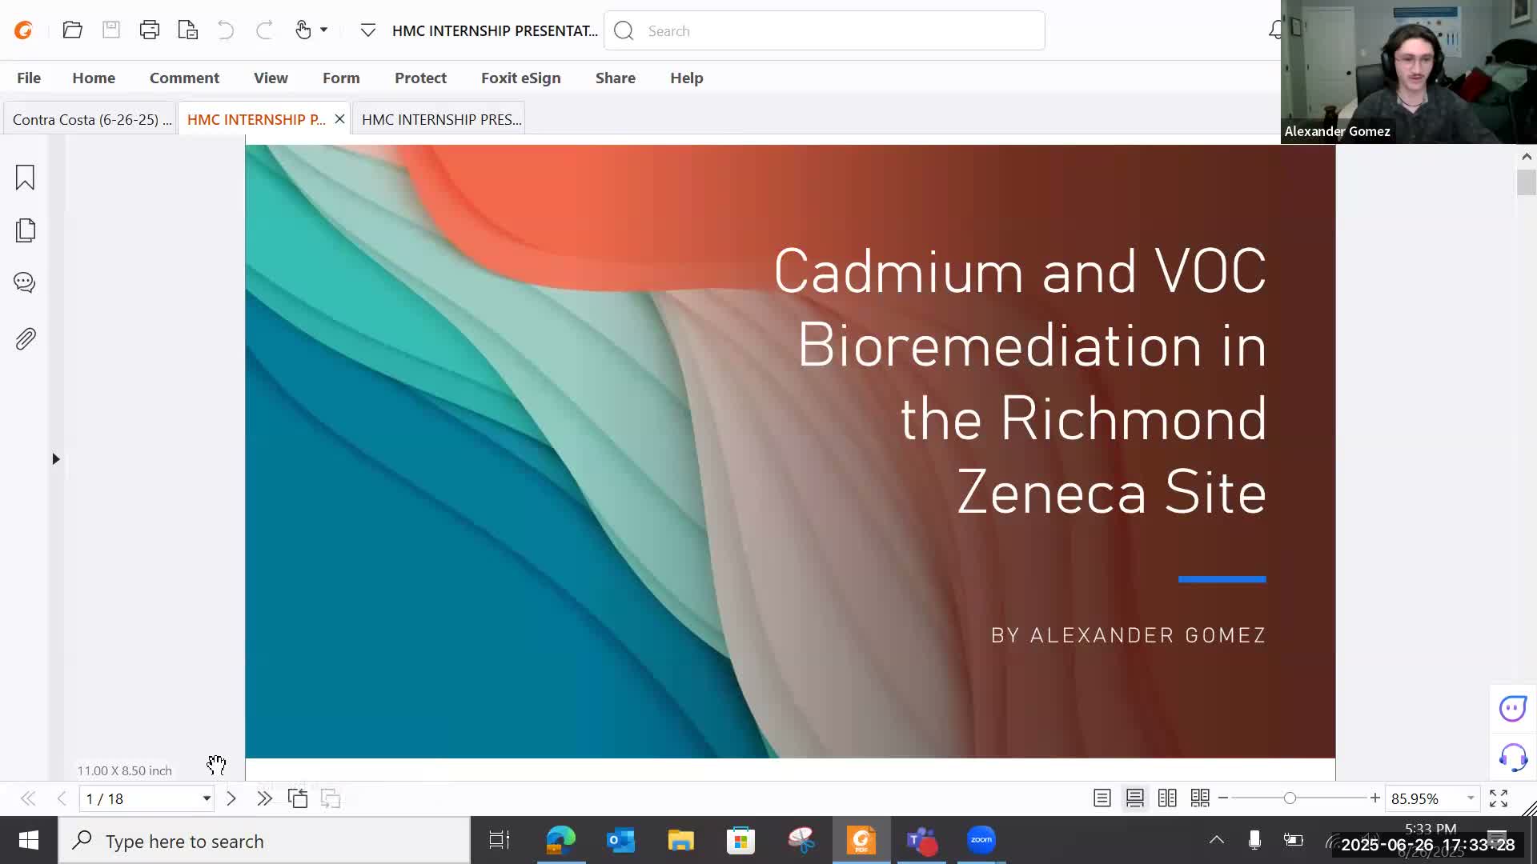Go to next page button

pos(231,798)
